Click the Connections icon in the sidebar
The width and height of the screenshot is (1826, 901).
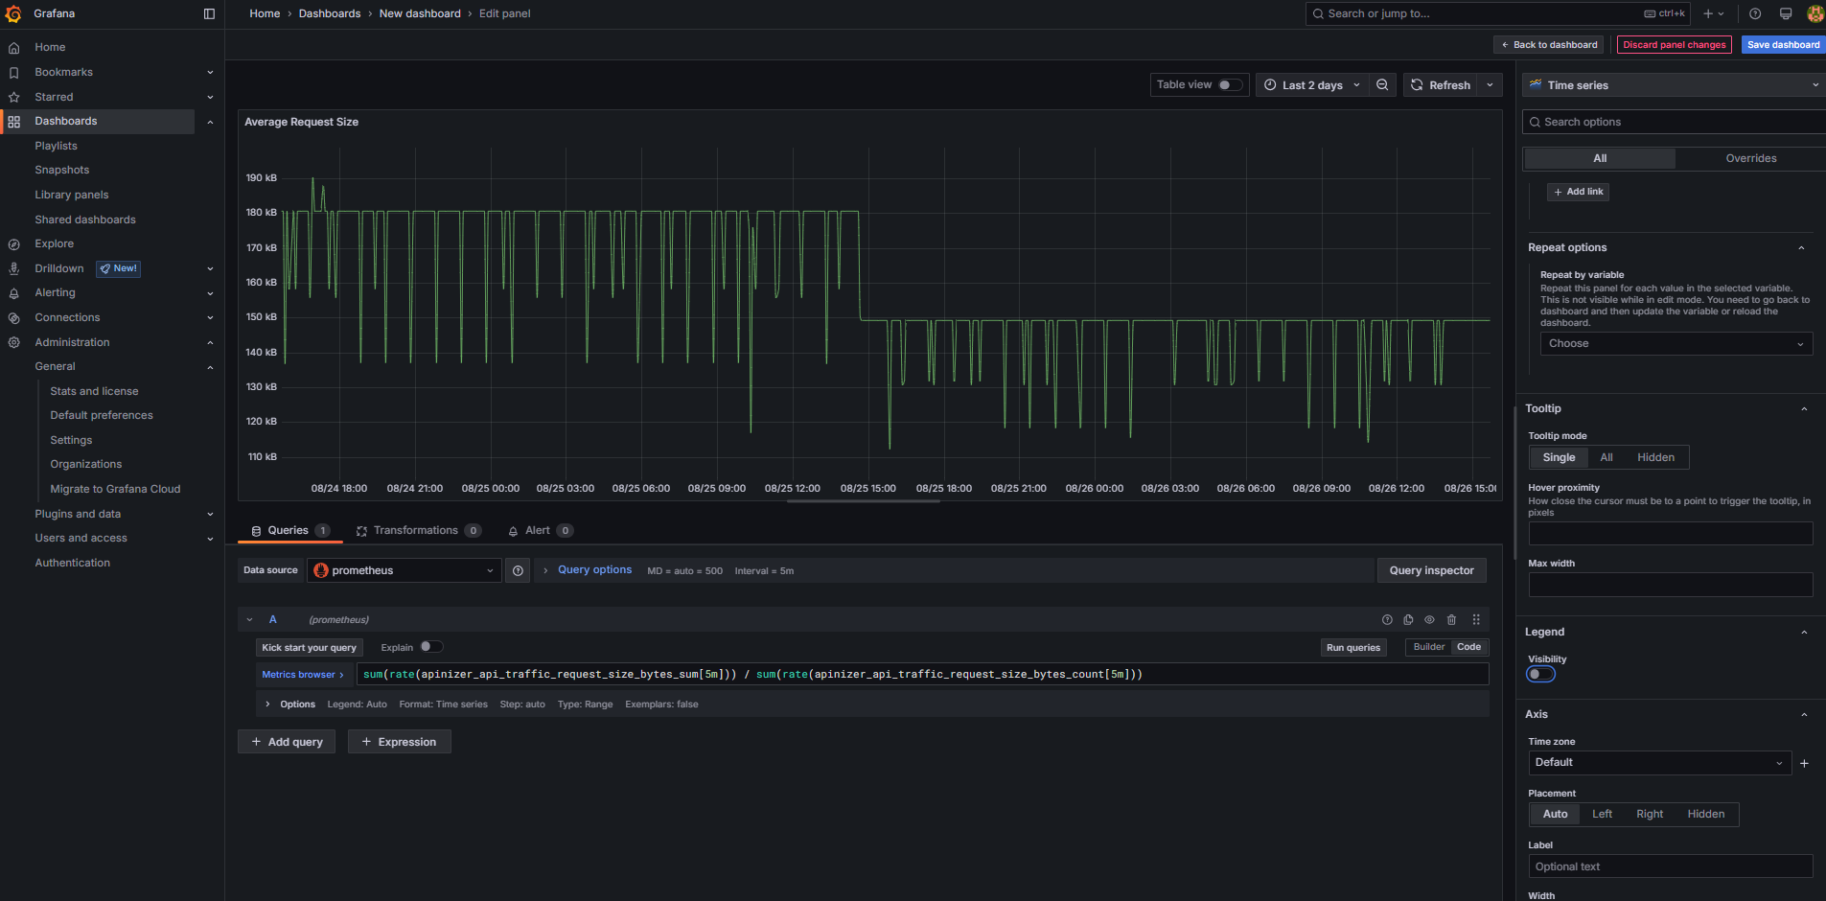pos(13,318)
